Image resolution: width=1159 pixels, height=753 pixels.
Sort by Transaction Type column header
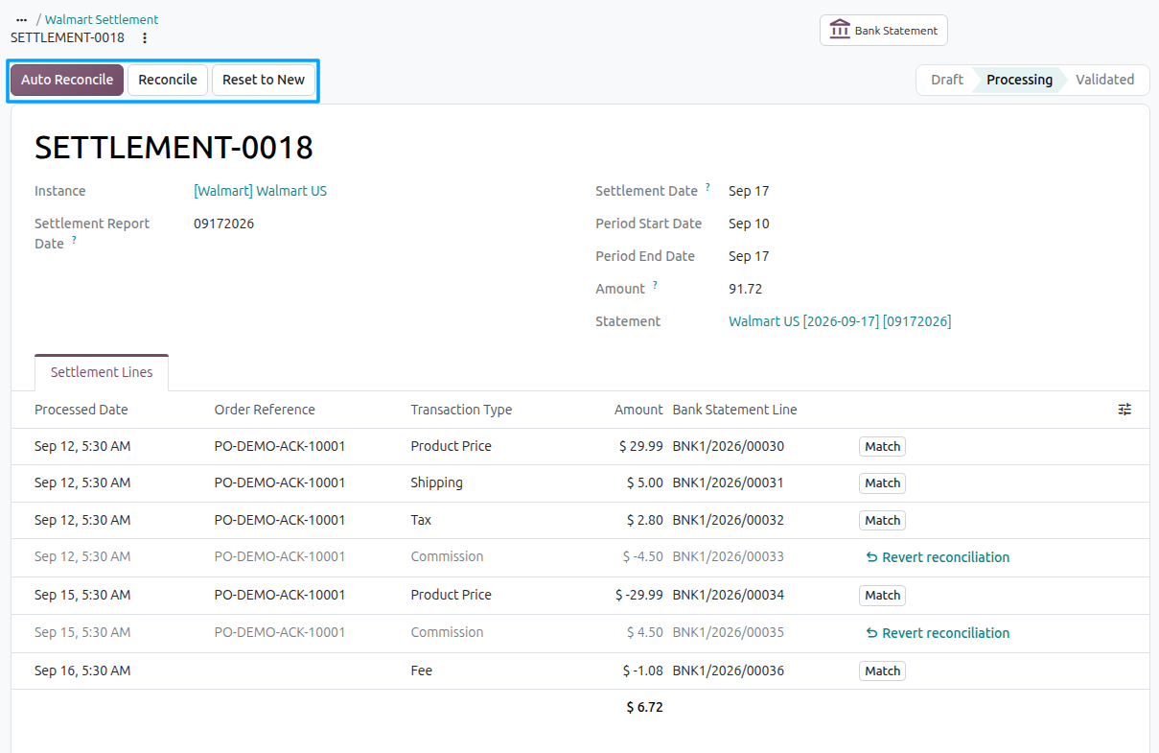click(x=461, y=410)
